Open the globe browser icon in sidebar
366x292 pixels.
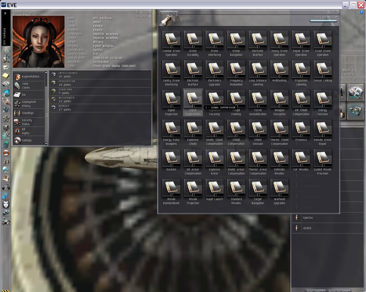coord(6,170)
